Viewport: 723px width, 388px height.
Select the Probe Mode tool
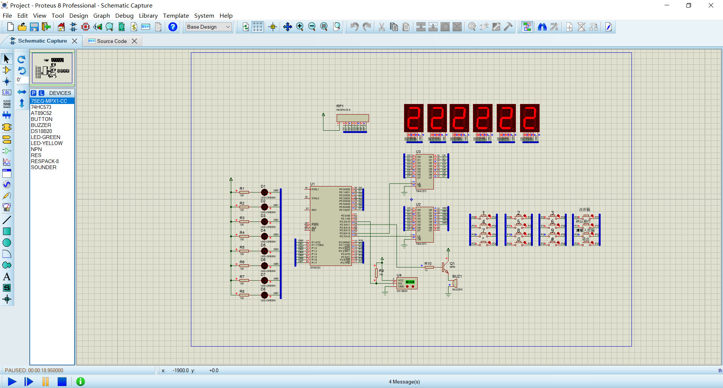[7, 196]
